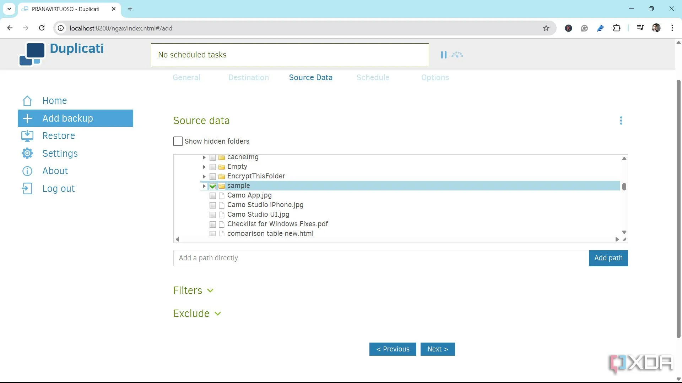Click the Log out icon
Viewport: 682px width, 383px height.
(27, 189)
